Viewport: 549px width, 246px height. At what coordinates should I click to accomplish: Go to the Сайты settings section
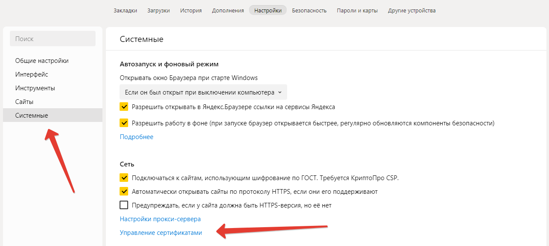(24, 102)
